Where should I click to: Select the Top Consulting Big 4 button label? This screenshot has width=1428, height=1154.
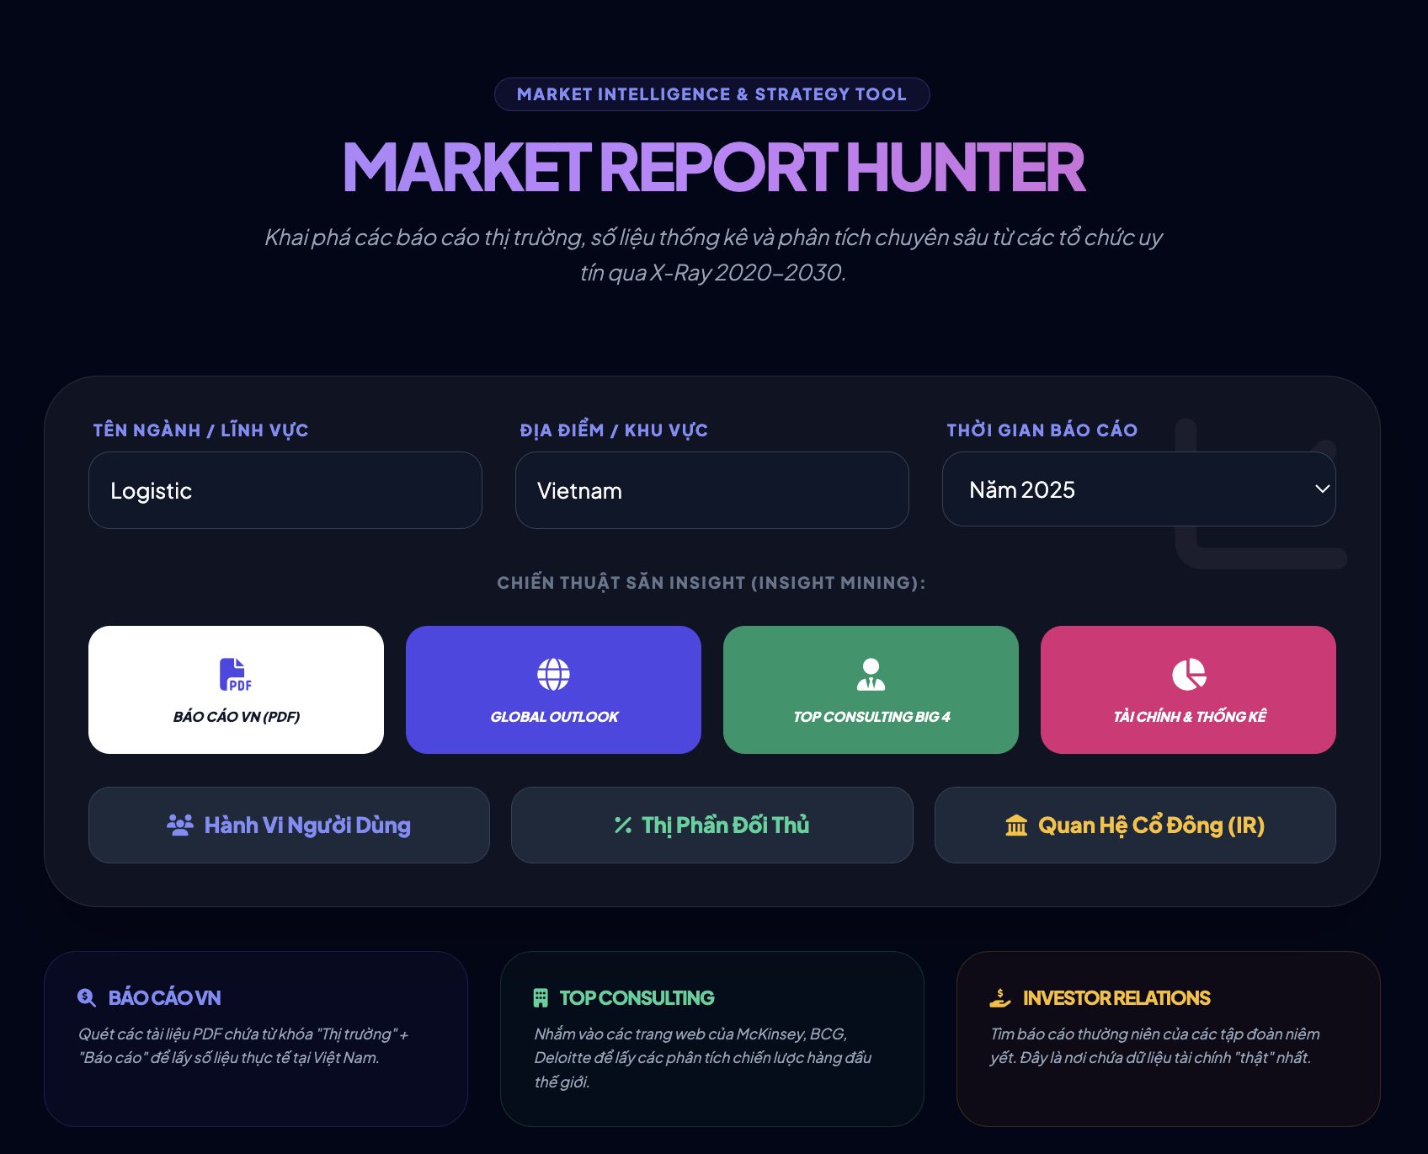pyautogui.click(x=871, y=717)
